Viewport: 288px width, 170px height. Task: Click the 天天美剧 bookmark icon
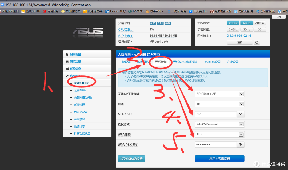(x=191, y=11)
